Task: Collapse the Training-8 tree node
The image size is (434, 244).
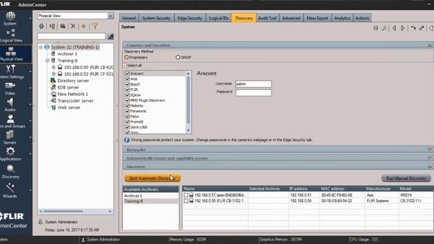Action: coord(47,60)
